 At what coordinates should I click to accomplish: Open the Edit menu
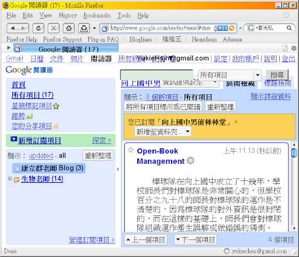[27, 15]
